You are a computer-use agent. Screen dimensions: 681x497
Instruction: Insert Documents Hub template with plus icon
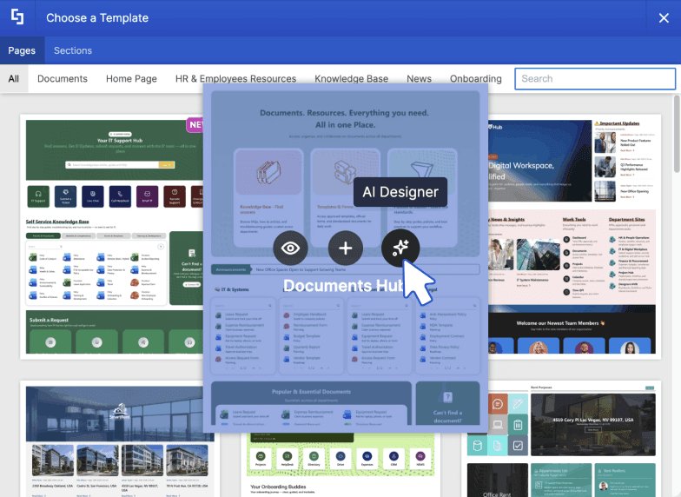pos(346,248)
